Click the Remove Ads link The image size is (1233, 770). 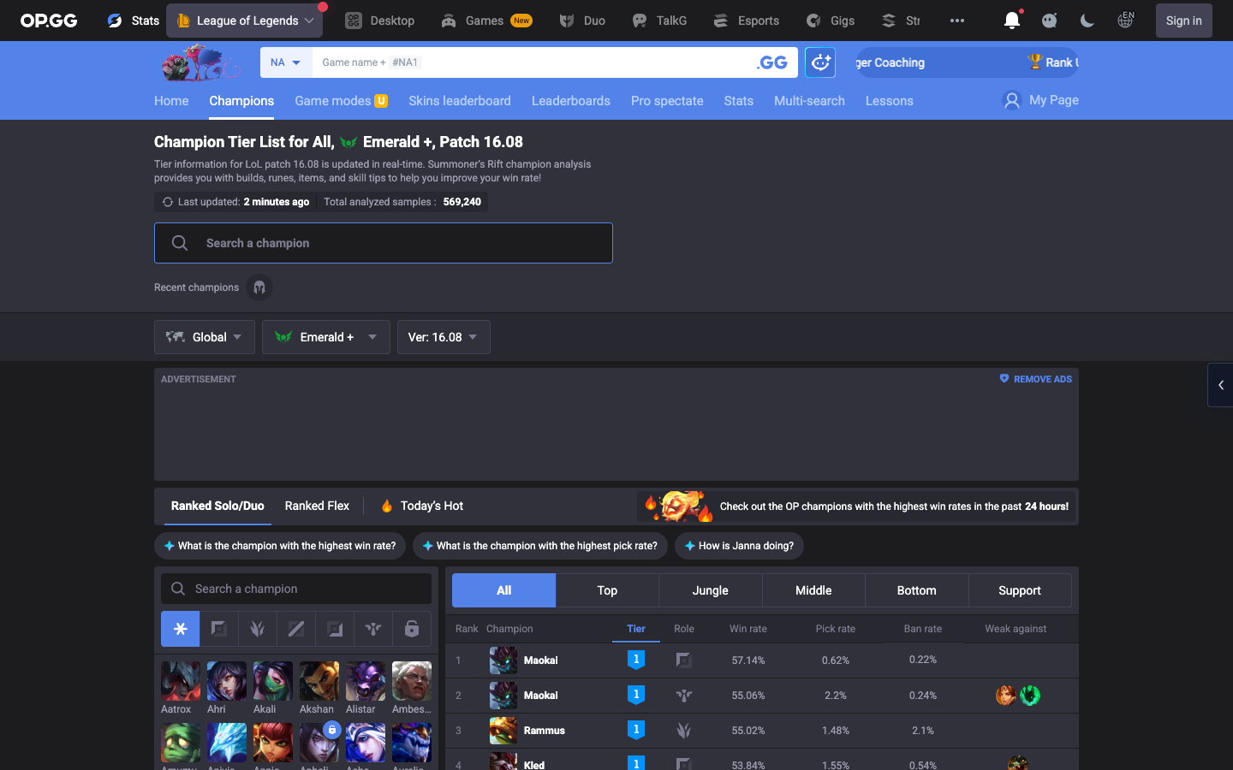(x=1035, y=379)
